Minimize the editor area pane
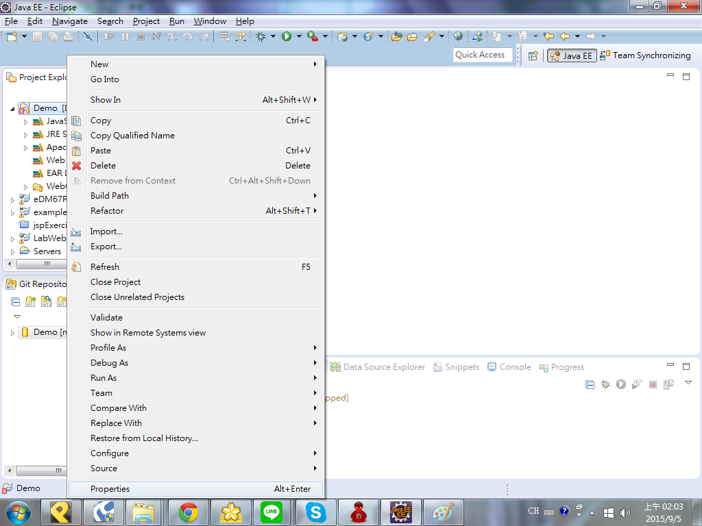The image size is (702, 526). click(670, 75)
